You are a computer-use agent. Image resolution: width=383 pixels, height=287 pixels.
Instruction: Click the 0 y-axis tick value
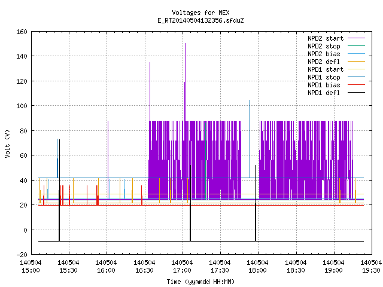[25, 230]
